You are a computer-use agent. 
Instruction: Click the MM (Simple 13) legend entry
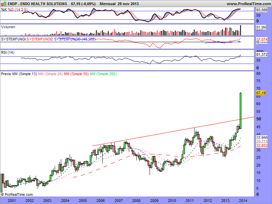pos(24,74)
